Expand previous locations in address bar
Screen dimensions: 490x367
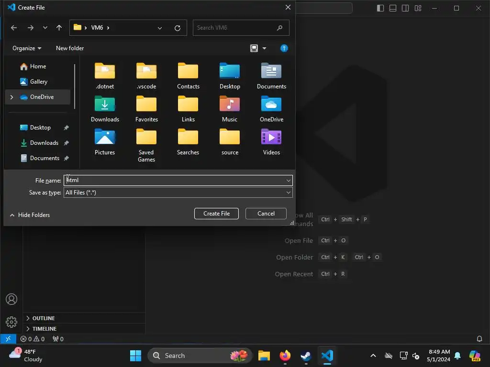160,28
